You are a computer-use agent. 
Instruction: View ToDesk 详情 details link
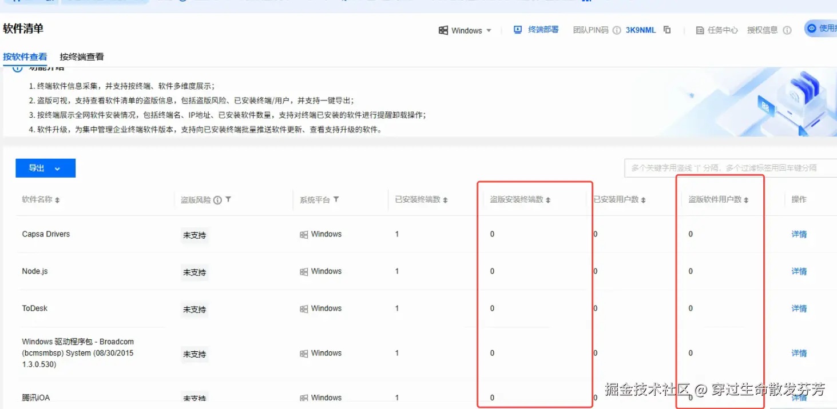point(799,308)
